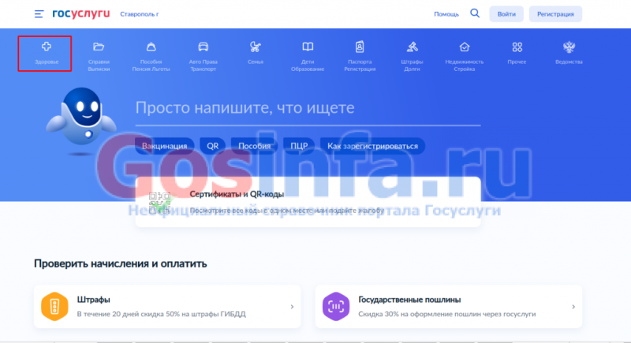Click the purple Государственные пошлины icon
Screen dimensions: 631x343
pos(336,307)
